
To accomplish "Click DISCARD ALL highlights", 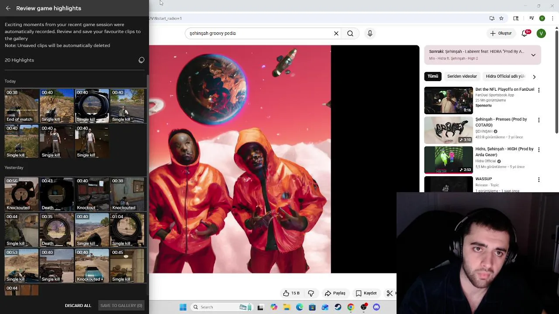I will (x=78, y=306).
